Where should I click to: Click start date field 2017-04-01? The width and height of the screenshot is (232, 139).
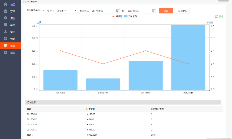tap(102, 11)
